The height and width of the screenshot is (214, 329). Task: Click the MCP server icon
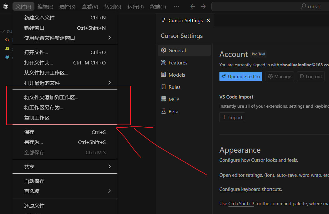pyautogui.click(x=163, y=99)
